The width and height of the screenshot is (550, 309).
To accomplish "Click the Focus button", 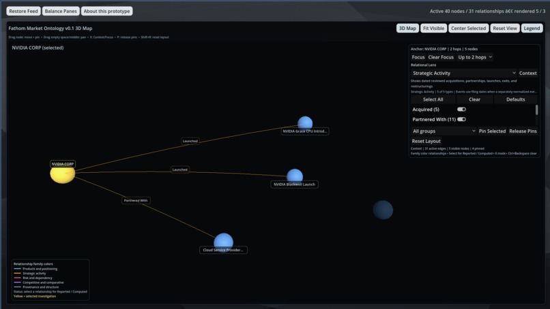I will pos(418,57).
